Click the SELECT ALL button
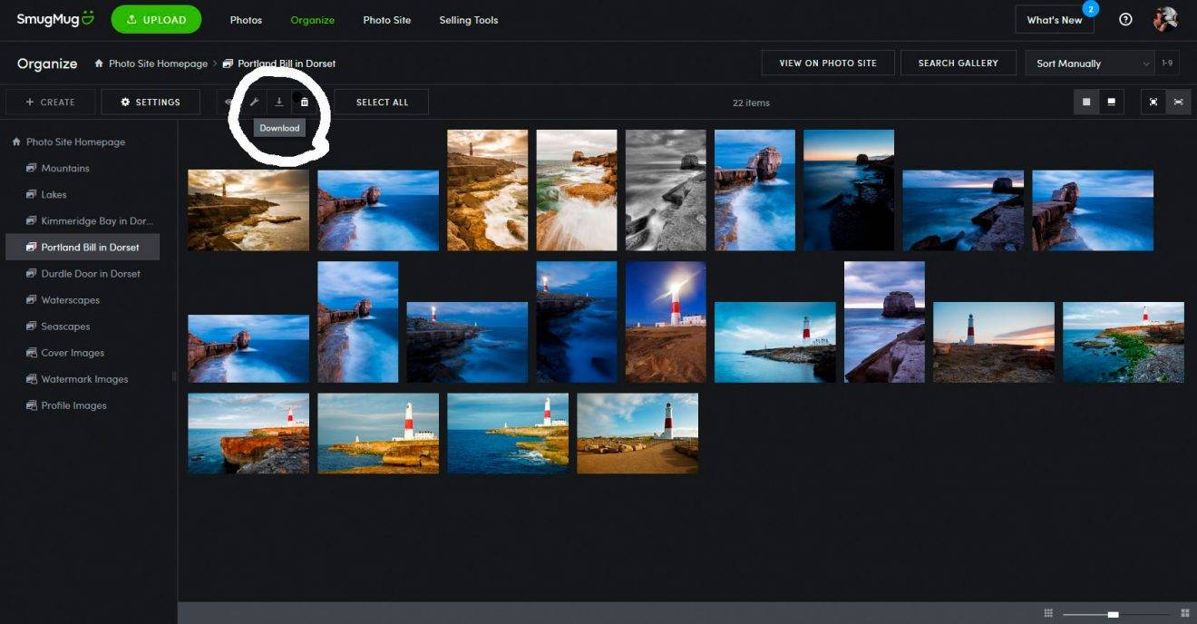The height and width of the screenshot is (624, 1197). (x=382, y=102)
